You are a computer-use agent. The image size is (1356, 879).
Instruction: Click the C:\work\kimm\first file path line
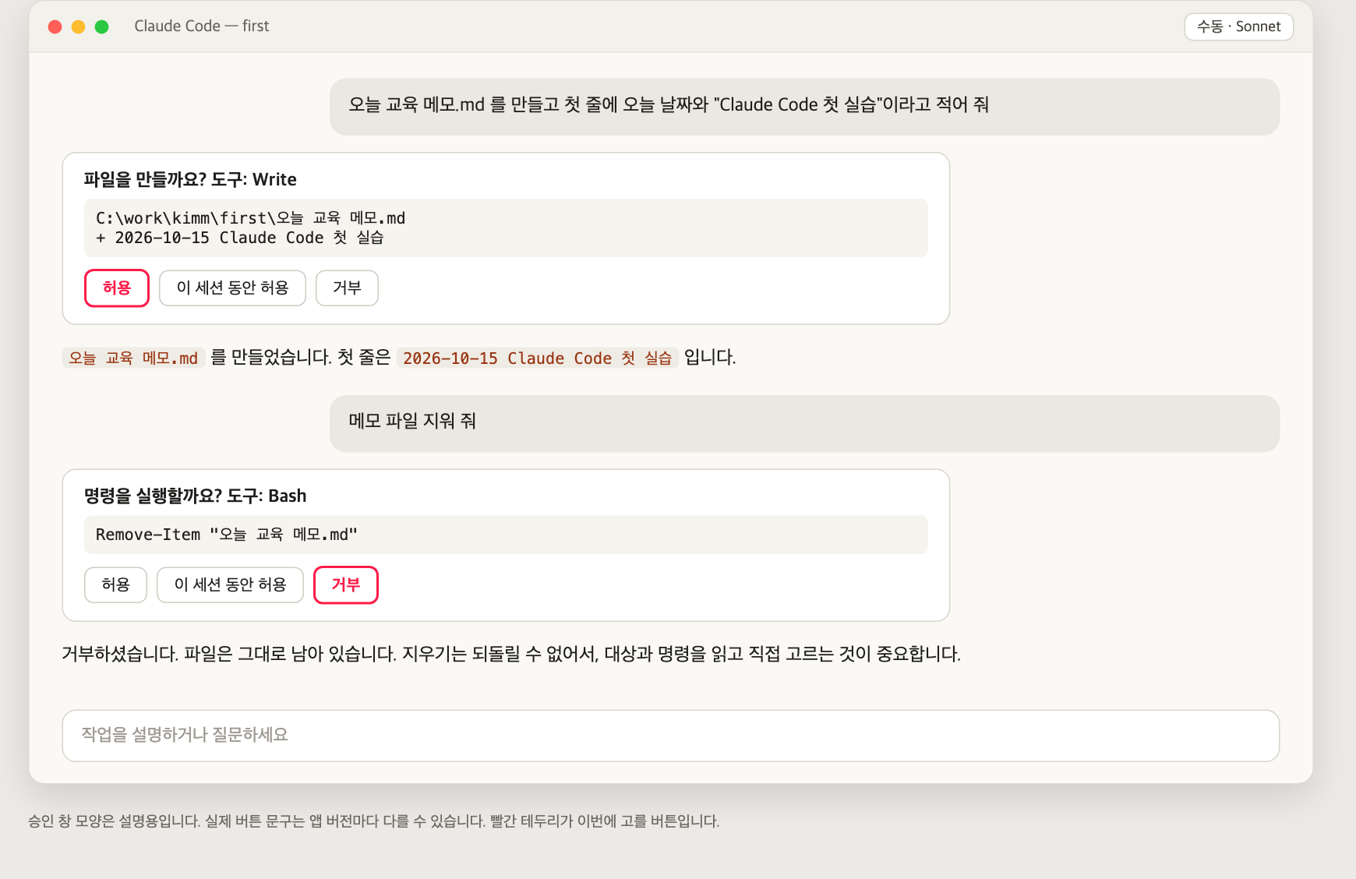[250, 218]
